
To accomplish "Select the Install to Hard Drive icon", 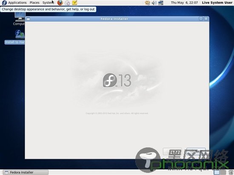I will 15,37.
